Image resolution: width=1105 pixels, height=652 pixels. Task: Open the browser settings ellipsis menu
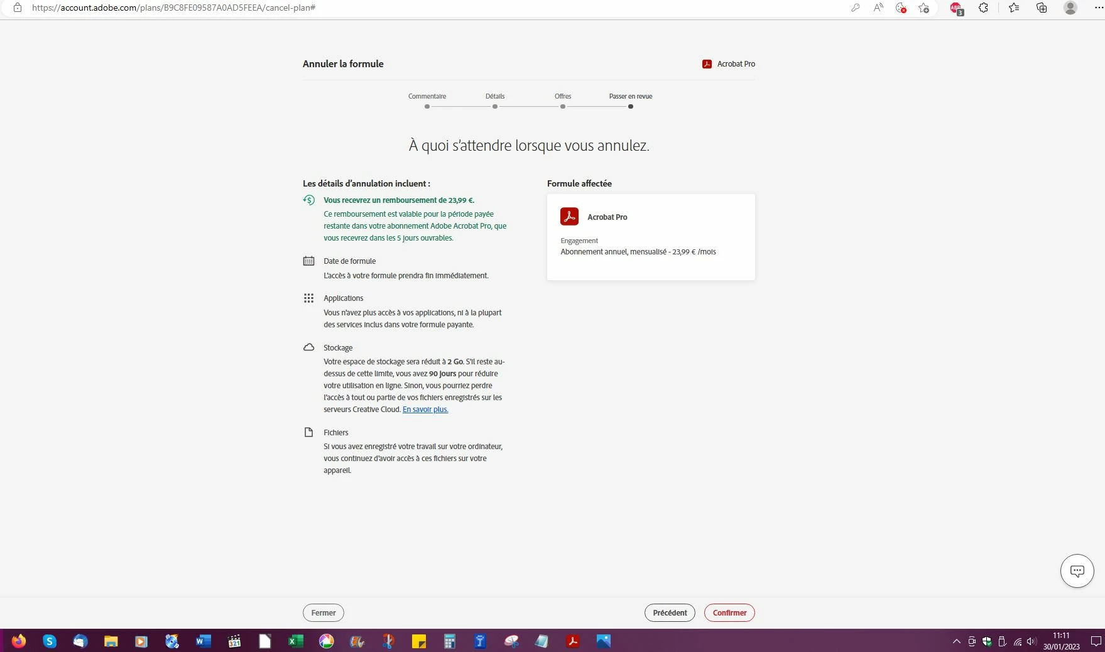pos(1098,8)
